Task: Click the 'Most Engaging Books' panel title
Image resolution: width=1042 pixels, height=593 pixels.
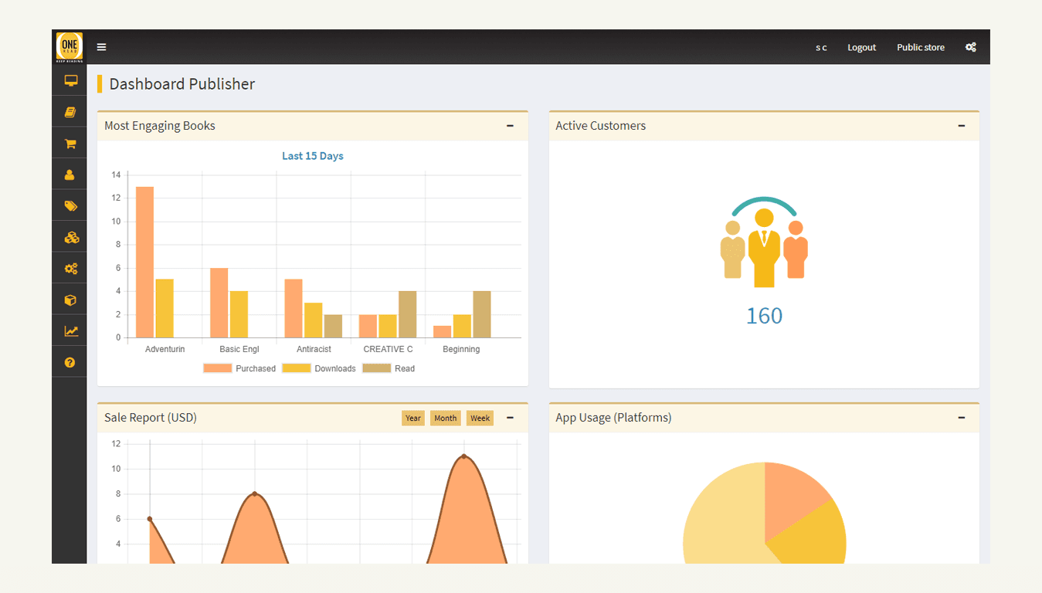Action: [160, 126]
